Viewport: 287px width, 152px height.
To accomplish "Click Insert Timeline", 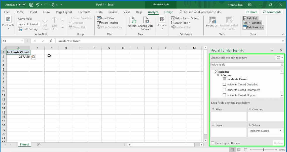I will tap(108, 23).
